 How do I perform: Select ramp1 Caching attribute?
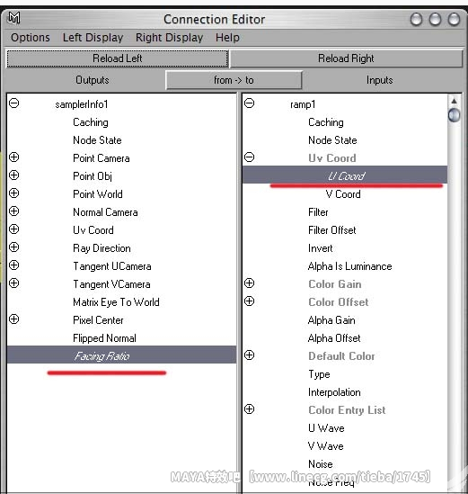click(326, 122)
